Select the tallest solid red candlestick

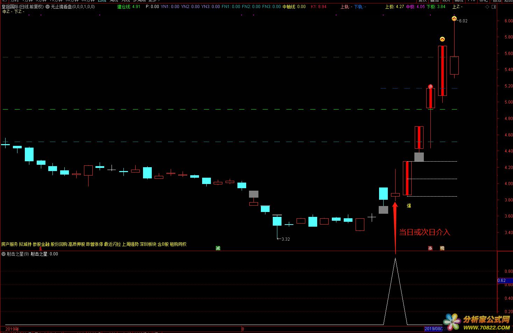[x=442, y=71]
